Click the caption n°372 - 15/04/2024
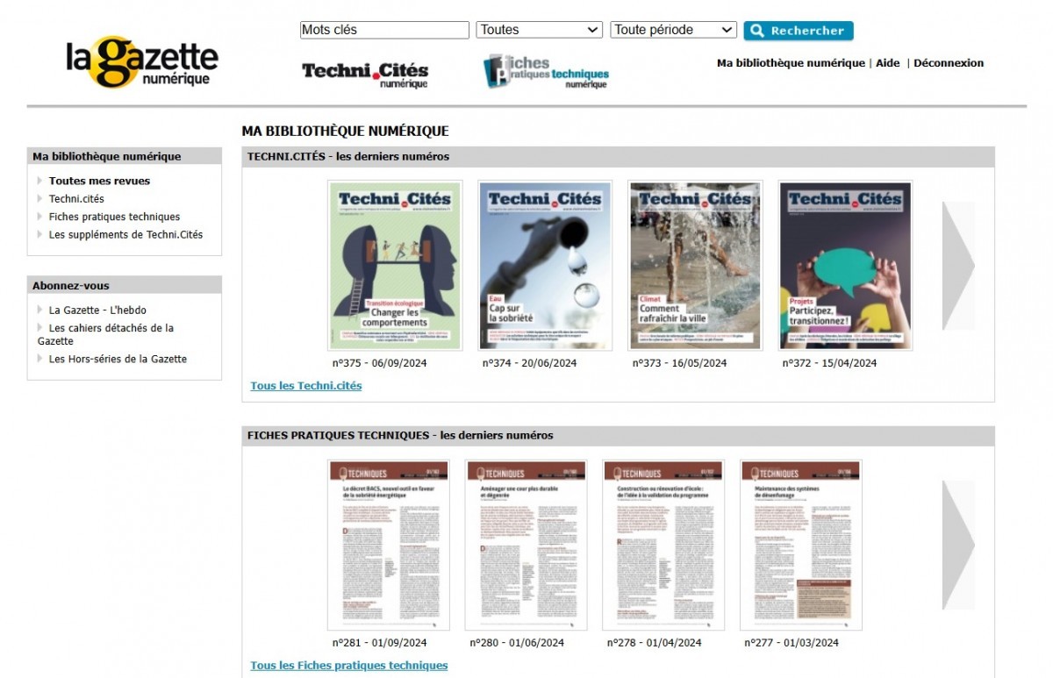 click(x=830, y=363)
